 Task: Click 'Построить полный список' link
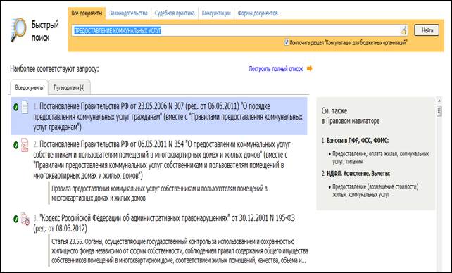click(x=276, y=69)
